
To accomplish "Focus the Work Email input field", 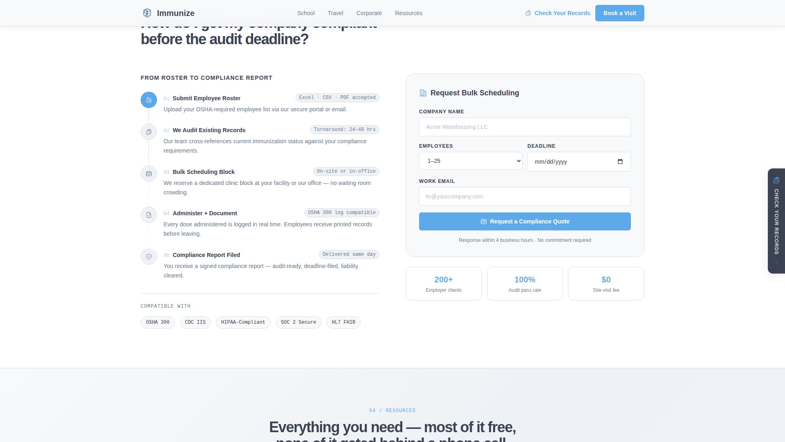I will coord(525,196).
